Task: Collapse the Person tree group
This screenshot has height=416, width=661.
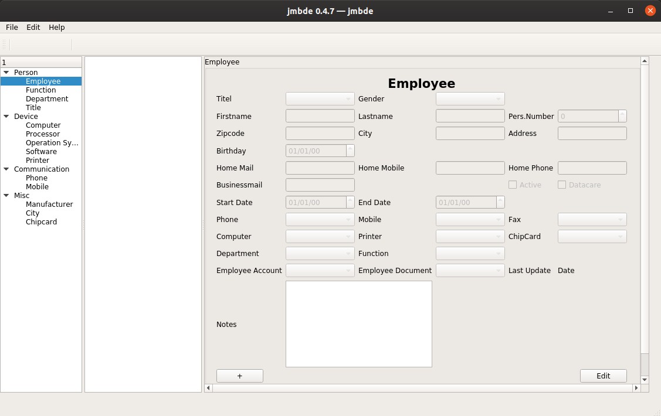Action: point(6,73)
